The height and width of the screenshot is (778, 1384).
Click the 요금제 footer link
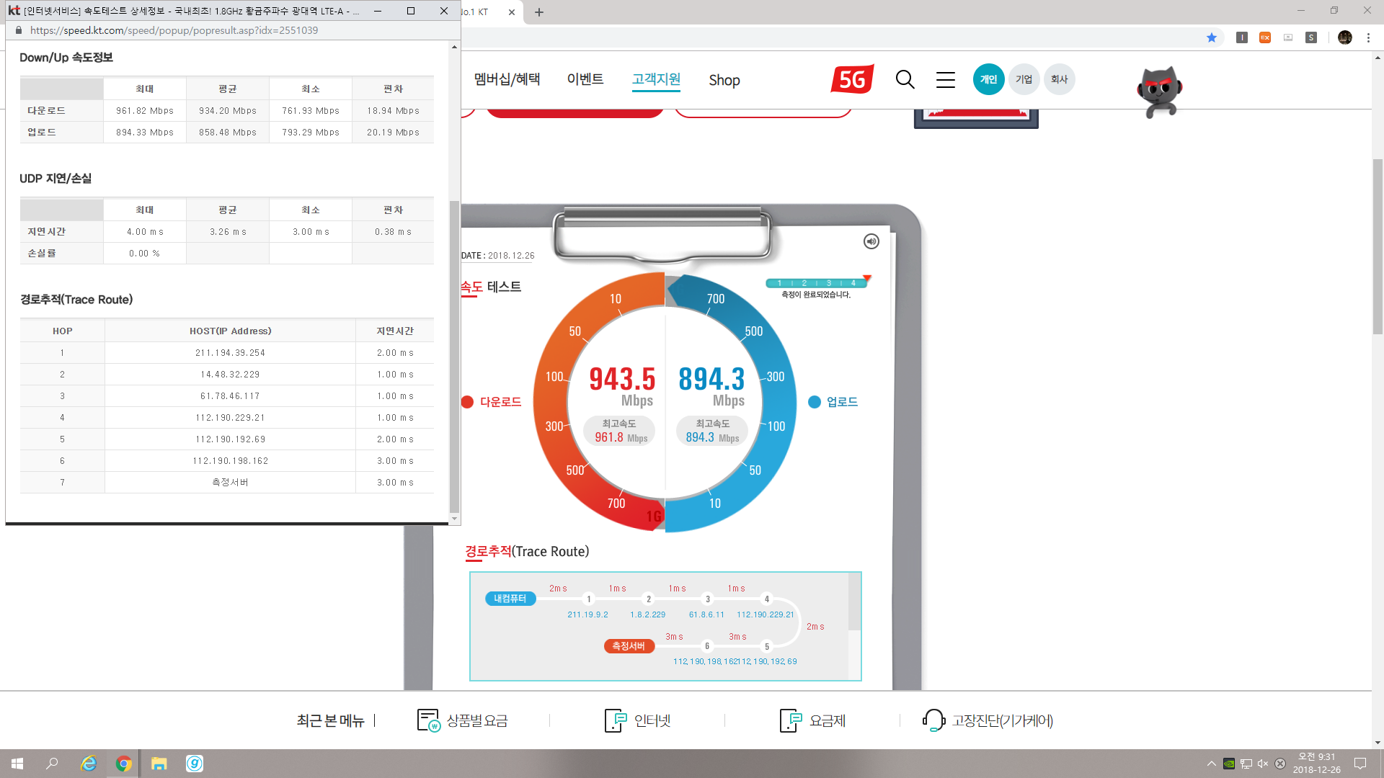827,720
